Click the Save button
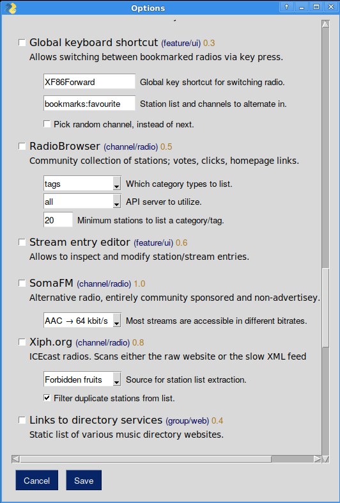This screenshot has height=503, width=340. pyautogui.click(x=84, y=480)
